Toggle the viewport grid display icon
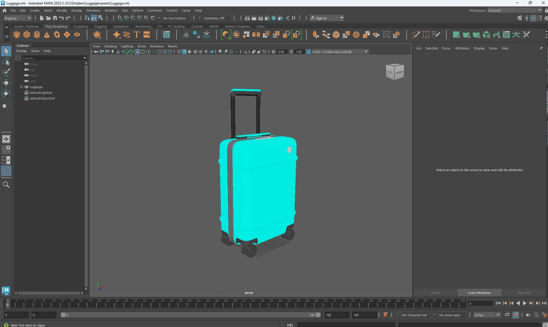Image resolution: width=548 pixels, height=327 pixels. (x=137, y=52)
